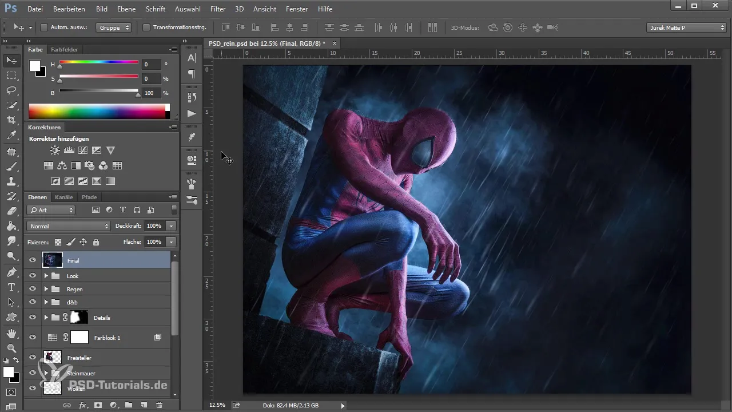732x412 pixels.
Task: Delete the selected layer with the trash icon
Action: (x=159, y=405)
